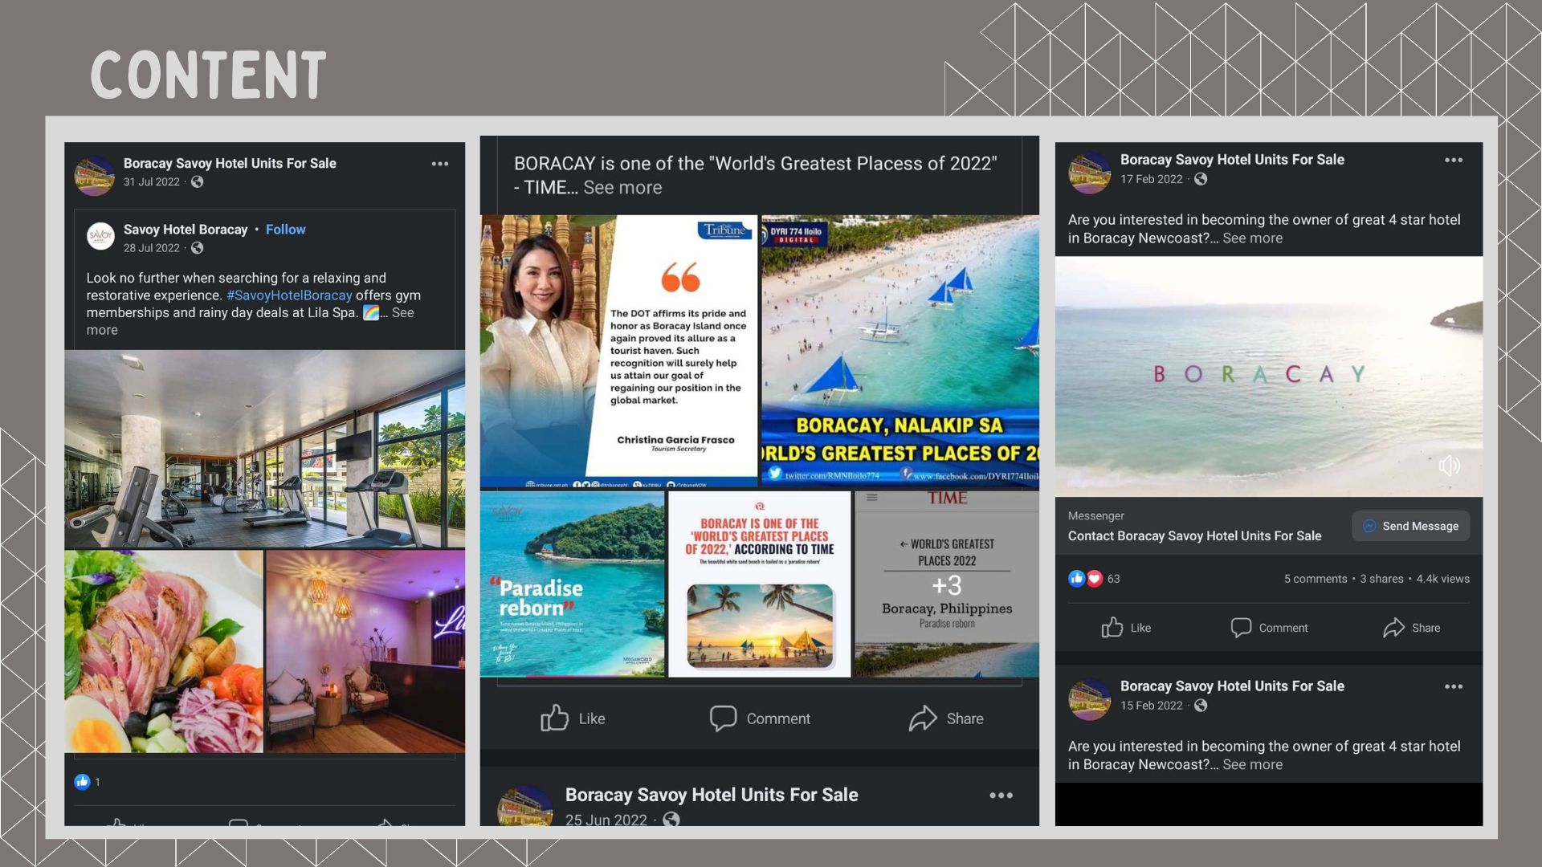Viewport: 1542px width, 867px height.
Task: Like the Boracay video post
Action: tap(1125, 628)
